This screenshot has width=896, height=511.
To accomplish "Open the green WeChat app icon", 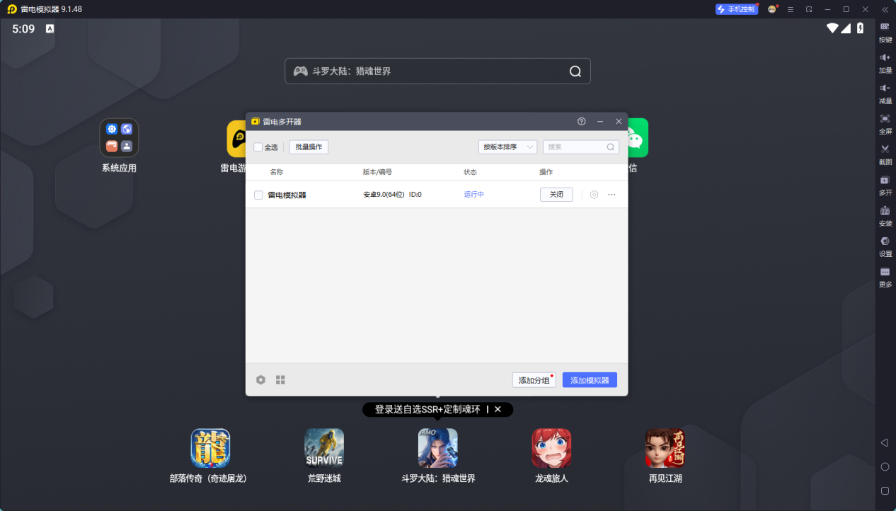I will click(637, 137).
